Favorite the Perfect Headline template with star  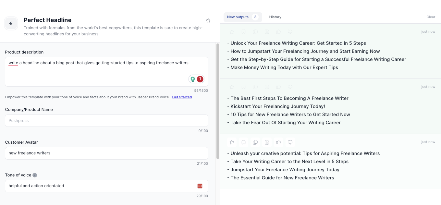208,20
